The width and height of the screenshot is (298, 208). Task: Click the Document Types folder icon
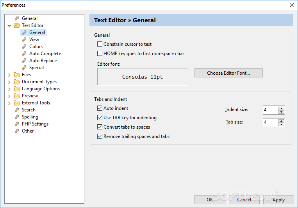tap(17, 82)
